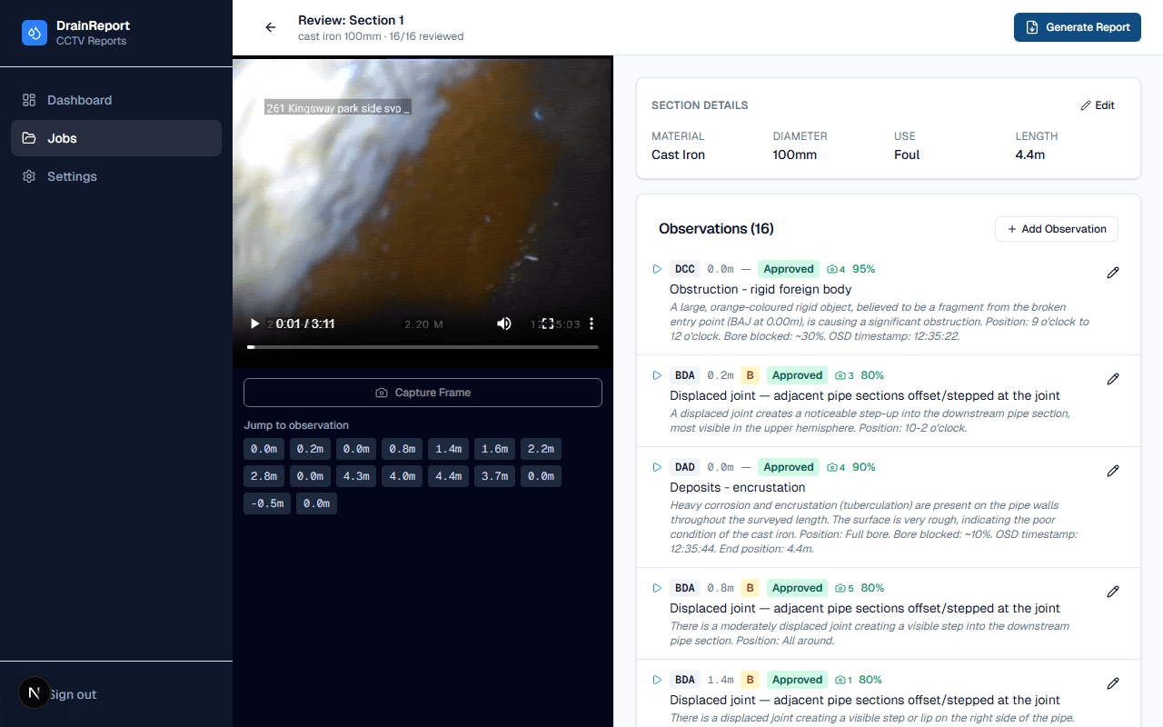
Task: Click the video progress bar
Action: click(422, 347)
